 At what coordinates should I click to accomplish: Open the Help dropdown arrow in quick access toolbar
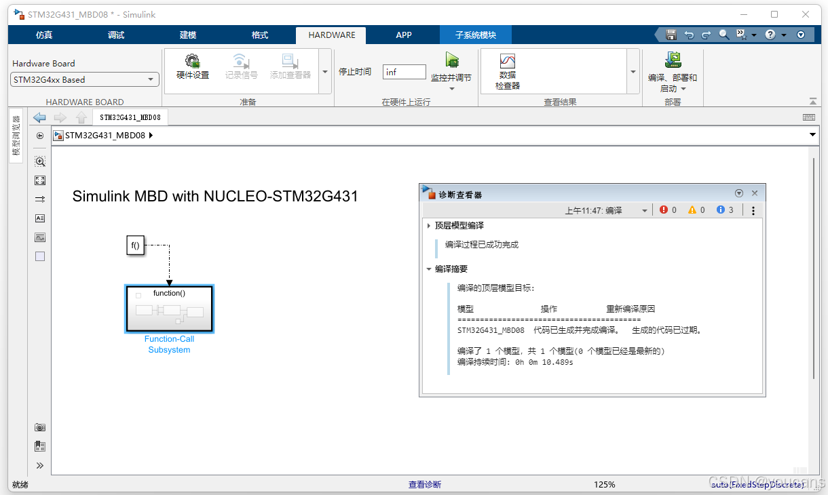coord(784,35)
